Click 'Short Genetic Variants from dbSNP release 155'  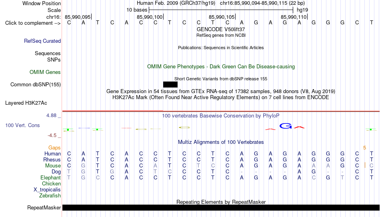(x=221, y=79)
